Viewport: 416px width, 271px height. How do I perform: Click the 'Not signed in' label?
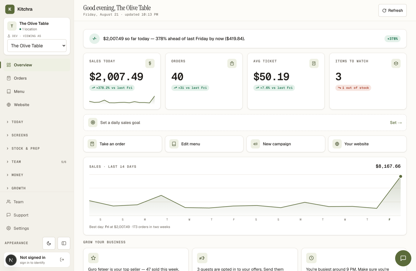click(32, 258)
